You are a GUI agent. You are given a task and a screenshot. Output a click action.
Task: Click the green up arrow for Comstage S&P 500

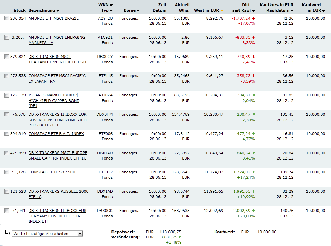(254, 172)
